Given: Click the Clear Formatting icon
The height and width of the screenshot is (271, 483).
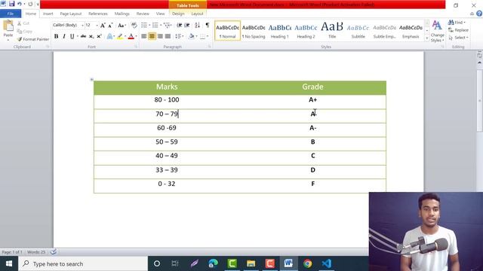Looking at the screenshot, I should click(x=134, y=25).
